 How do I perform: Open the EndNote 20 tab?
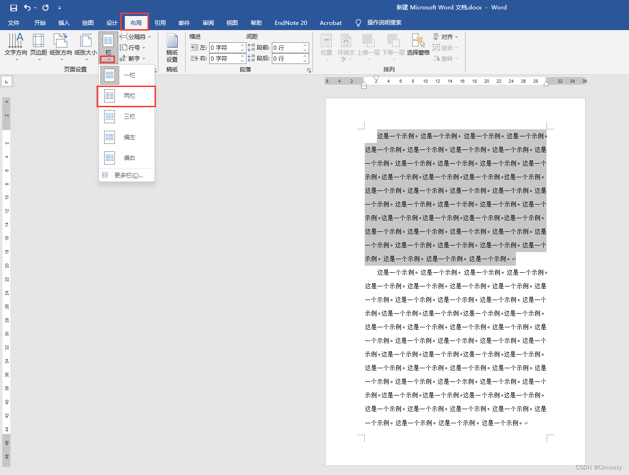[291, 23]
